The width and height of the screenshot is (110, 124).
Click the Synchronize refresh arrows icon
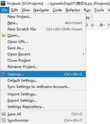(4, 120)
